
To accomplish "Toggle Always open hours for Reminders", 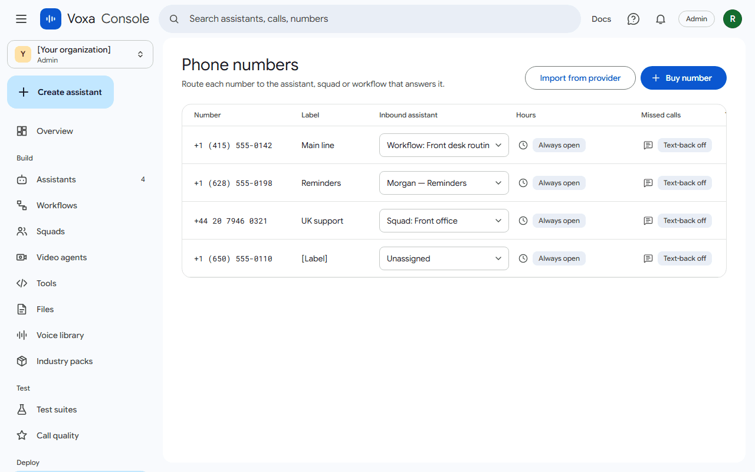I will point(559,183).
